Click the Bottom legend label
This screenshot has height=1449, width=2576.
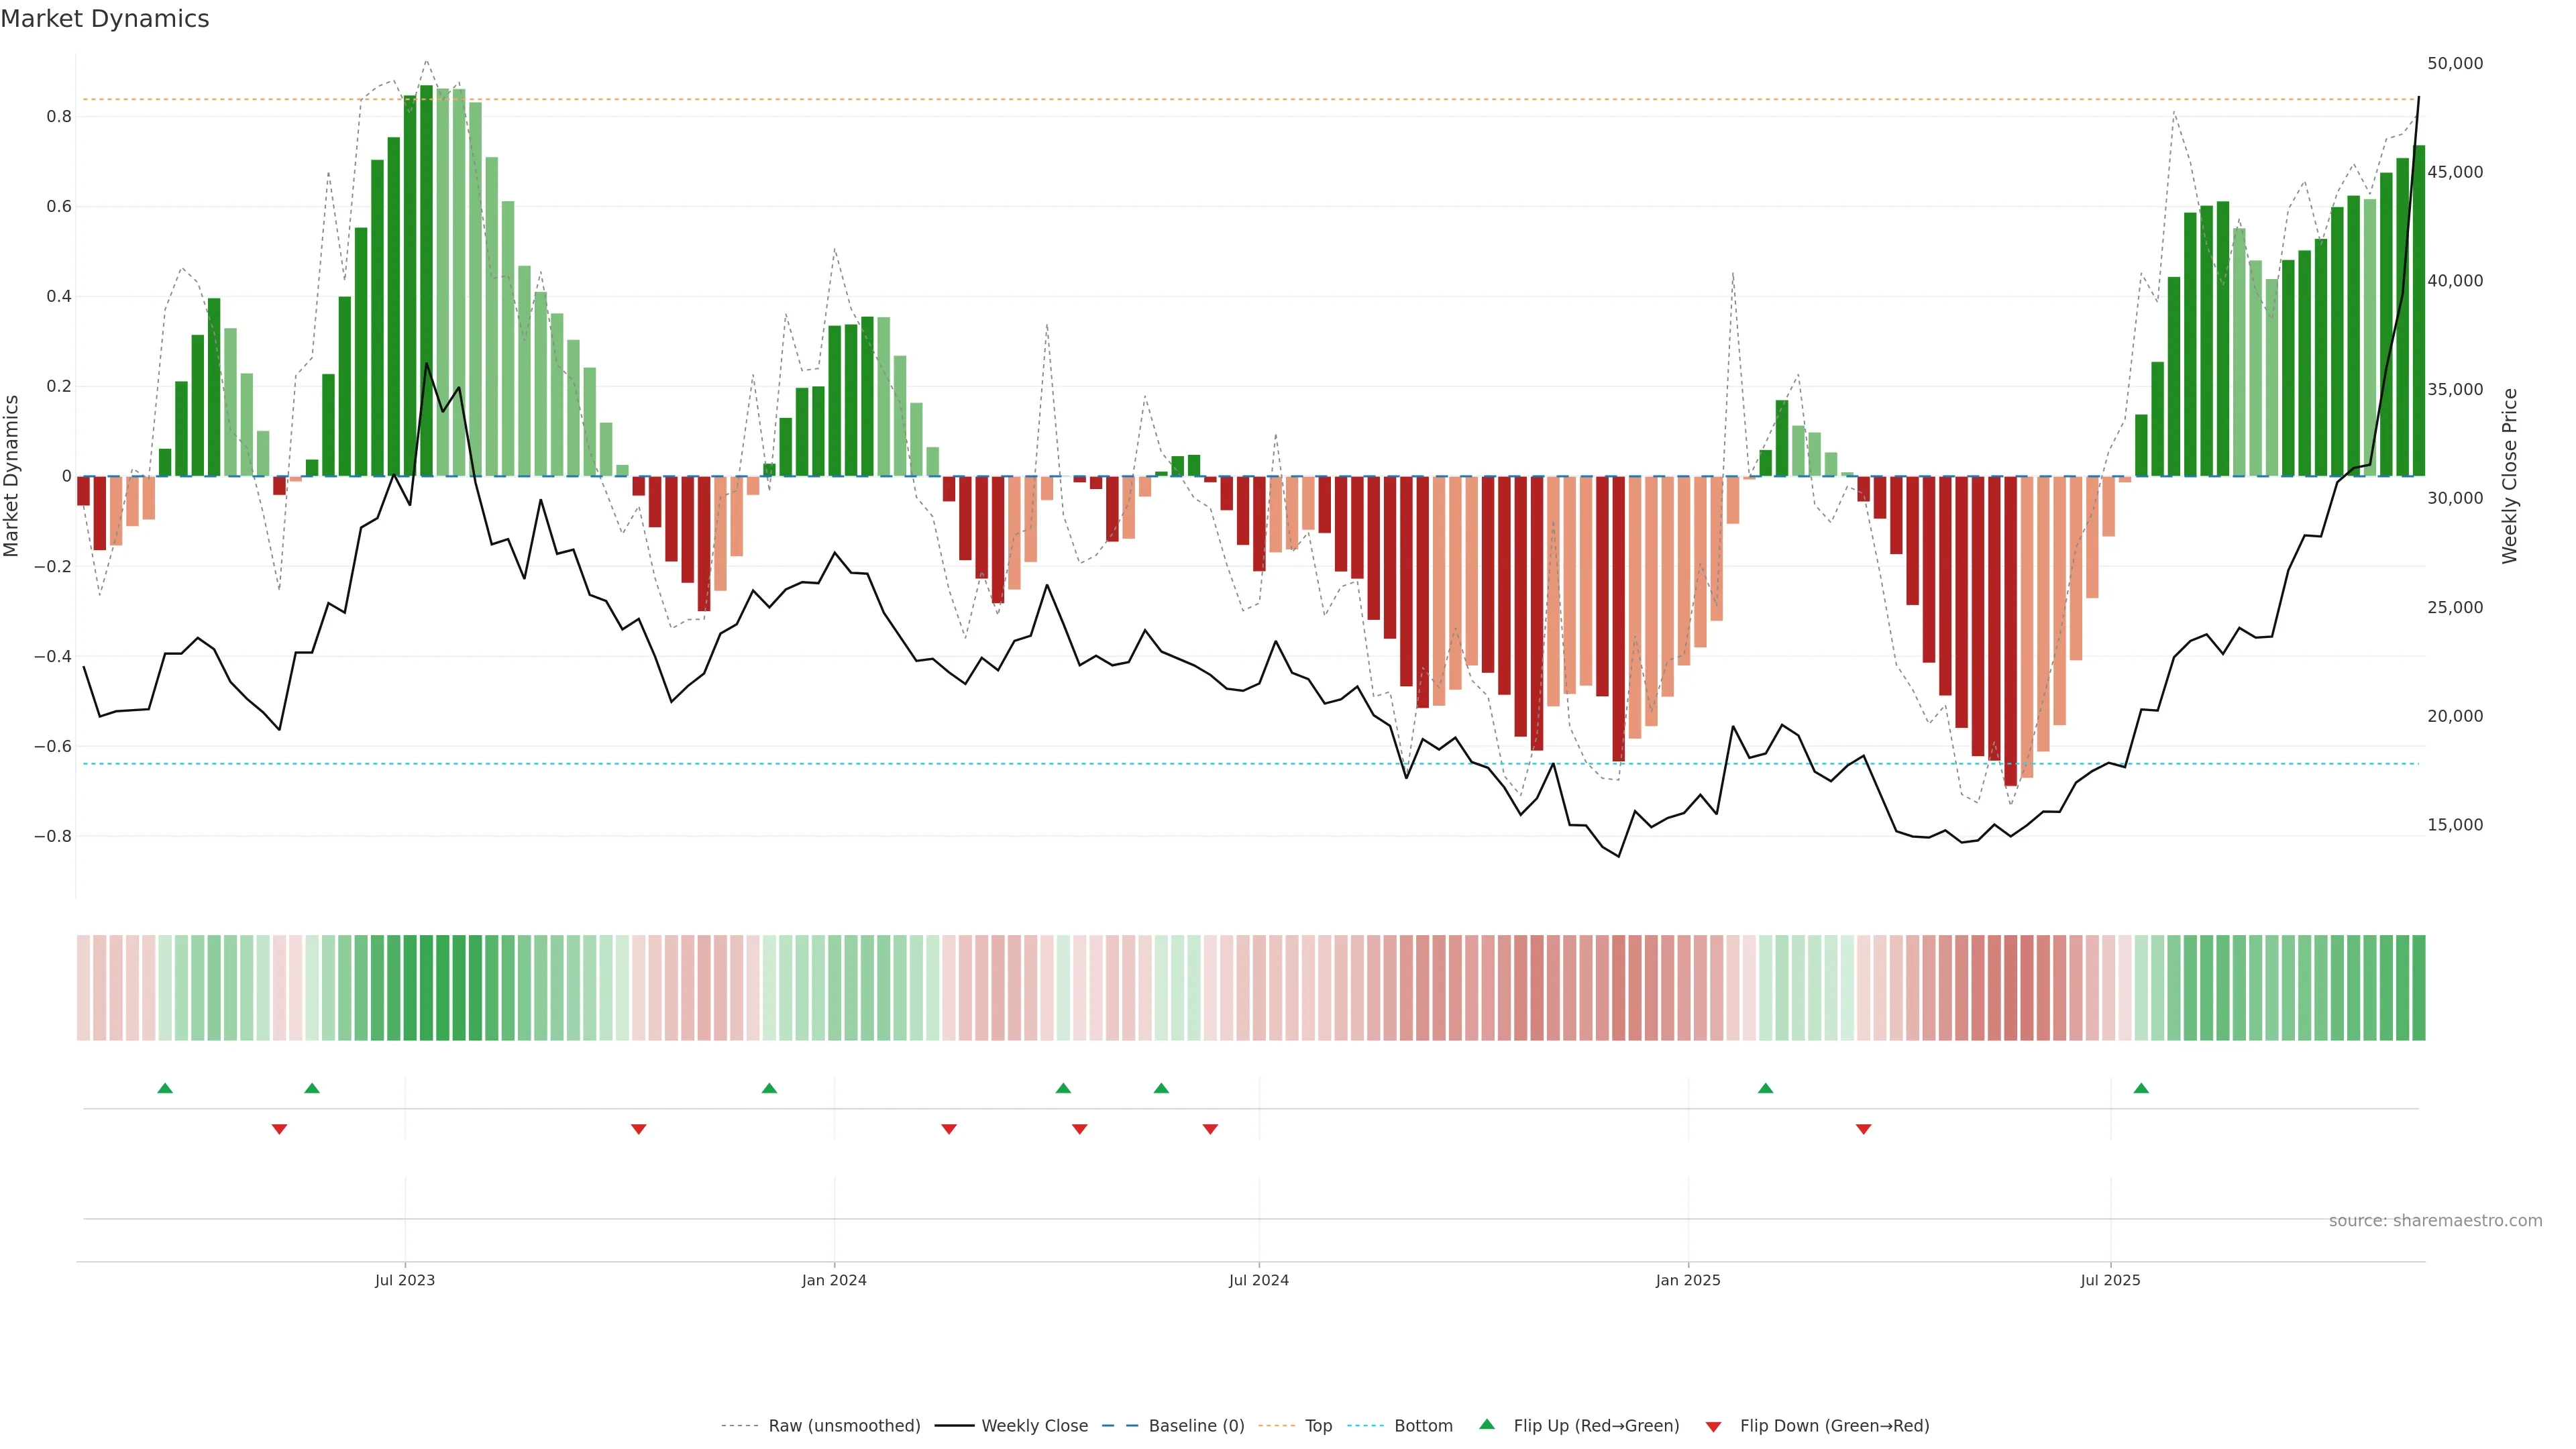(1423, 1425)
